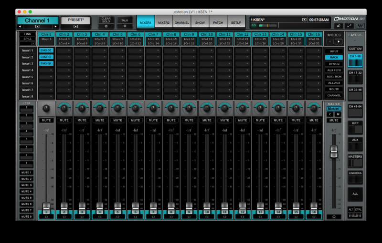Mute channel 16
This screenshot has height=243, width=382.
(314, 120)
